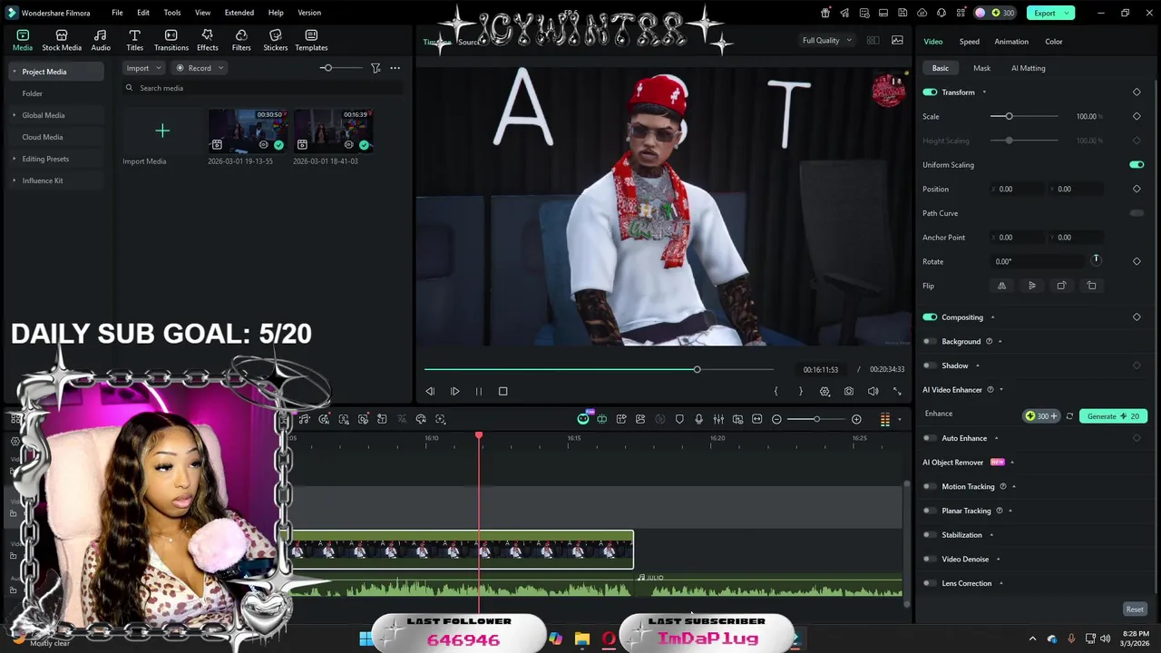1161x653 pixels.
Task: Expand the Editing Presets tree item
Action: pos(14,159)
